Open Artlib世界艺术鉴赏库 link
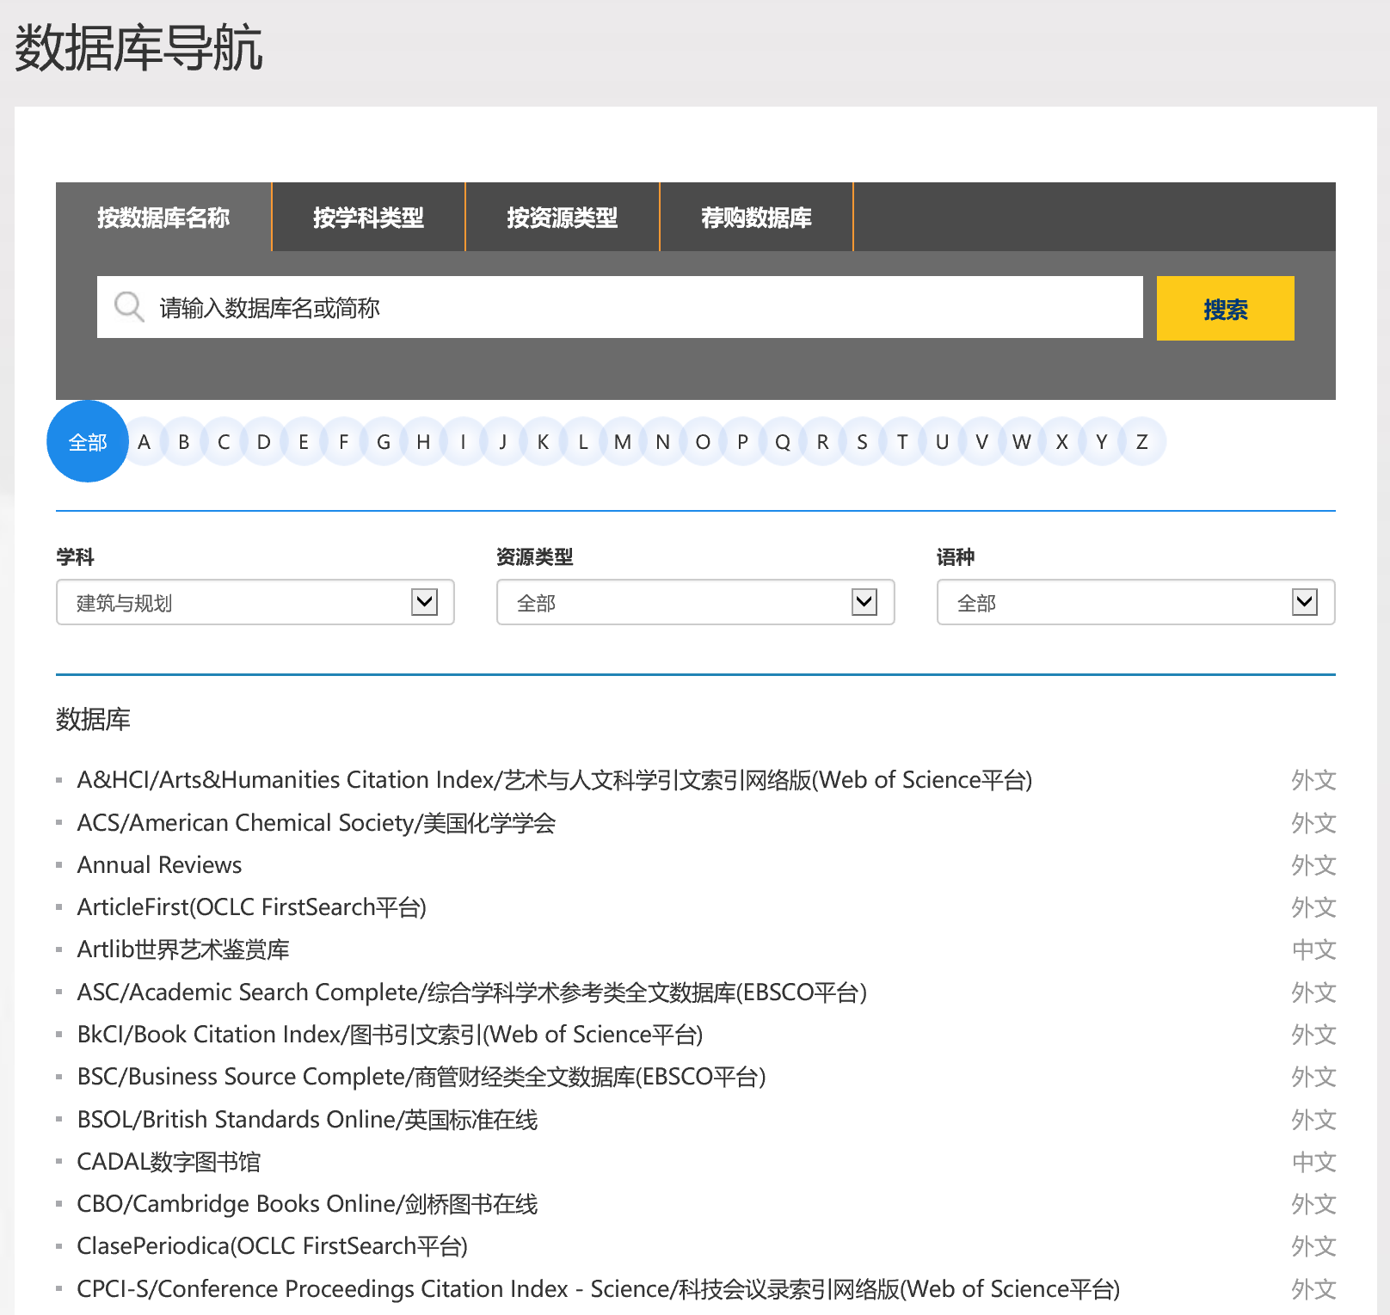 pyautogui.click(x=183, y=949)
